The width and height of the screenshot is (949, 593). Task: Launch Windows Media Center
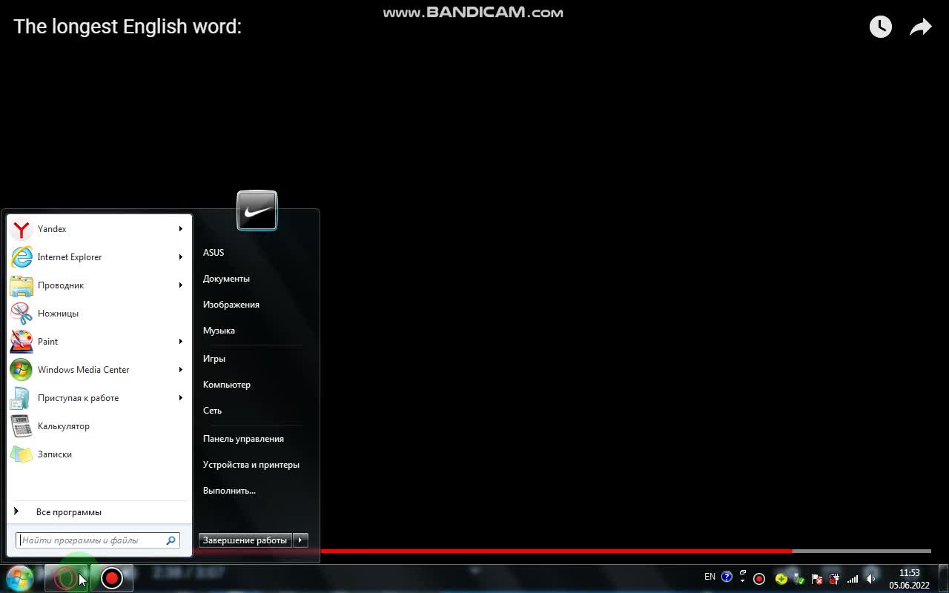coord(99,370)
